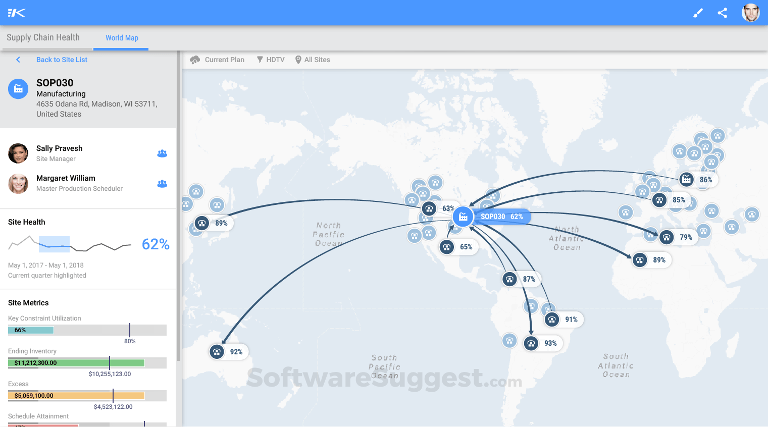
Task: Open the team icon next to Sally Pravesh
Action: click(162, 153)
